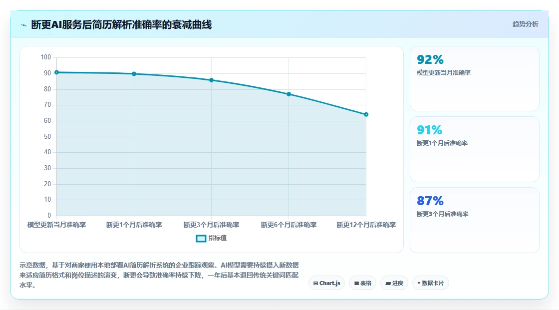Click the card caption 断更1个月后准确率 under 91%
Screen dimensions: 559x310
442,143
